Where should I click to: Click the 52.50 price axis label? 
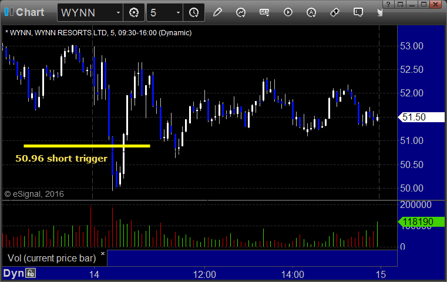[x=412, y=69]
